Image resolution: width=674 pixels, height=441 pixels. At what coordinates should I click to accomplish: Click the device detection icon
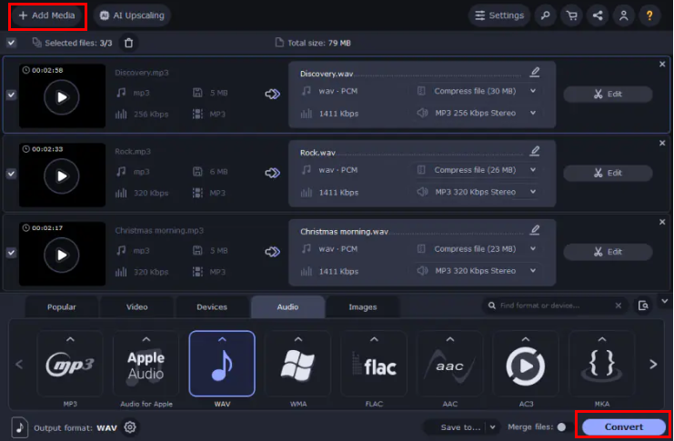click(643, 306)
